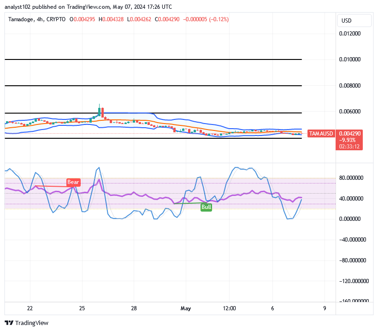Click the 12:00 label on time axis
Screen dimensions: 378x331
pyautogui.click(x=229, y=308)
